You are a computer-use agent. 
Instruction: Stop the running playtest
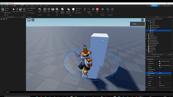97,9
